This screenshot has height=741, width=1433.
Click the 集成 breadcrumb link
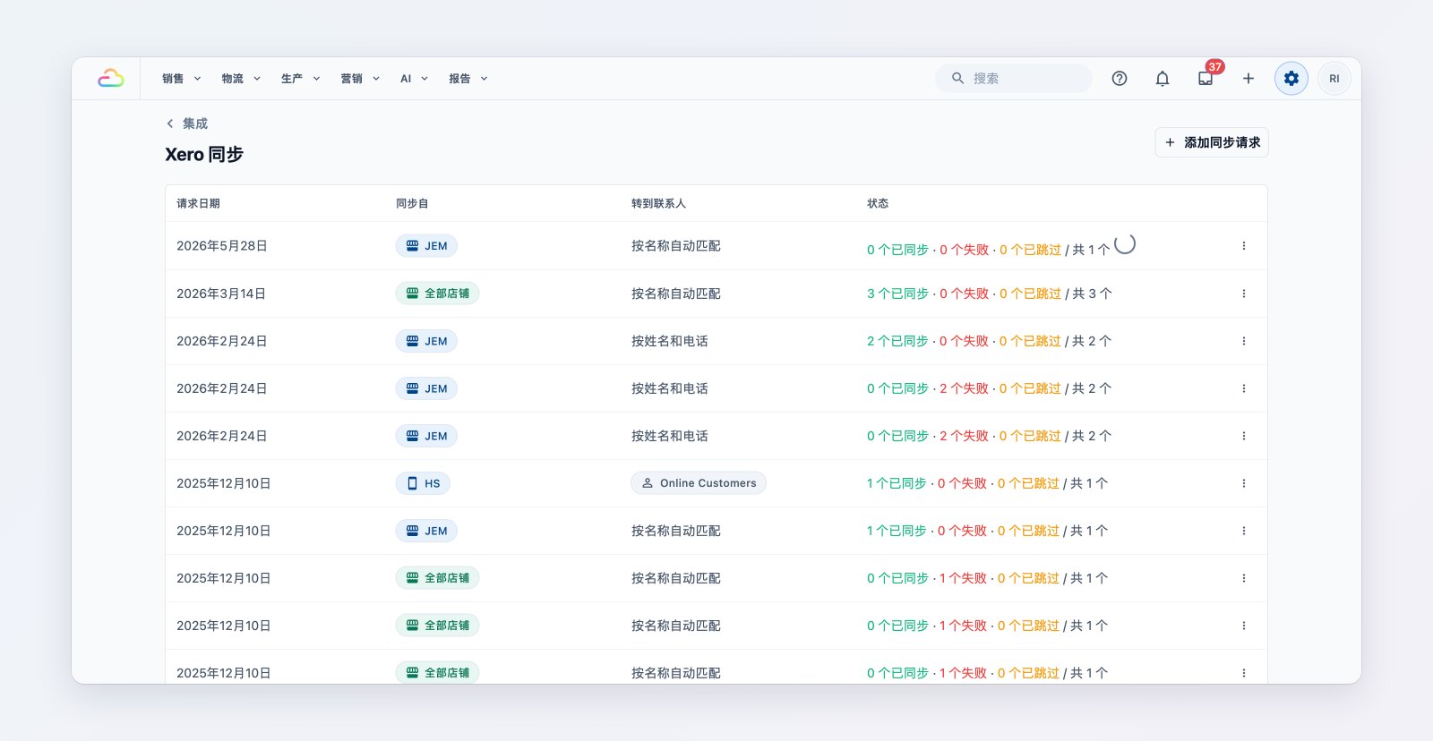click(195, 123)
